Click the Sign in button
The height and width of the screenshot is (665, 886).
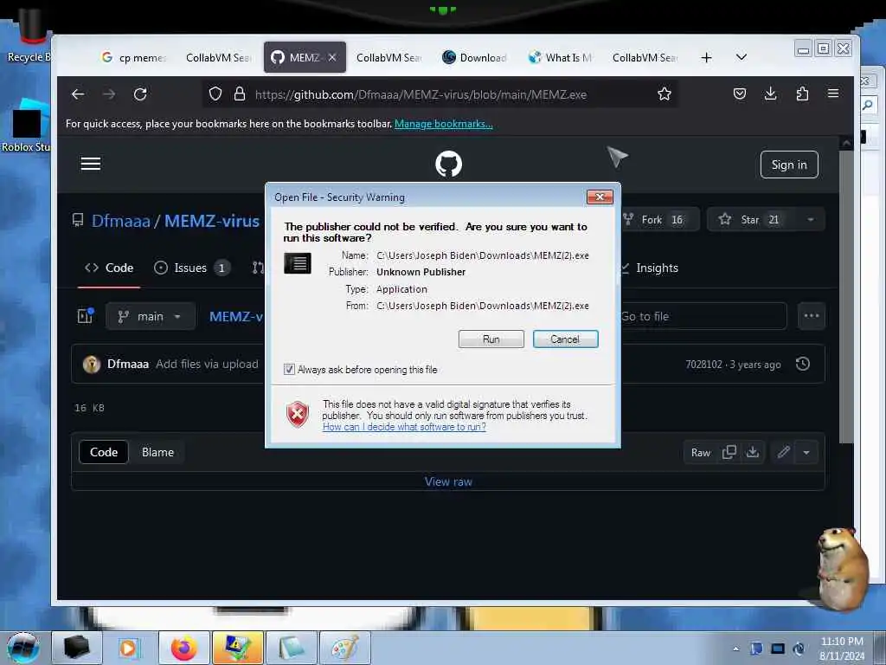(789, 165)
